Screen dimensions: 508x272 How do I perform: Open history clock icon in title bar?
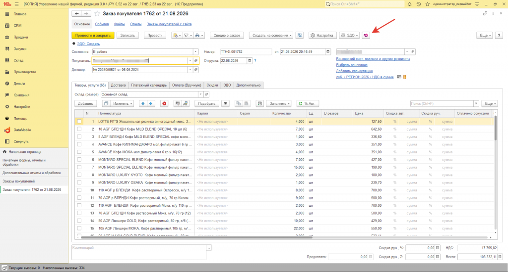pos(419,4)
